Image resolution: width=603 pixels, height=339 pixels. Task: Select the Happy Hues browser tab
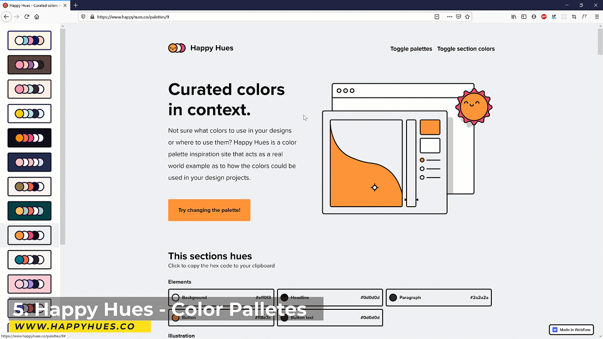point(34,5)
